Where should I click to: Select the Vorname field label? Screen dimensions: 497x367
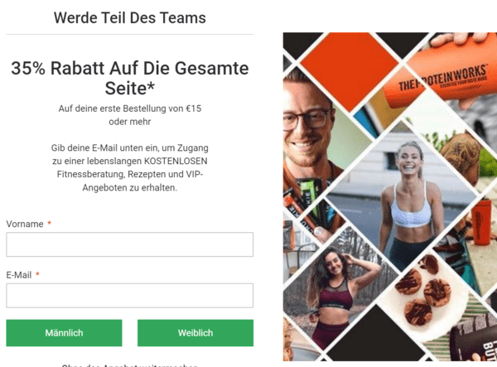(x=25, y=224)
